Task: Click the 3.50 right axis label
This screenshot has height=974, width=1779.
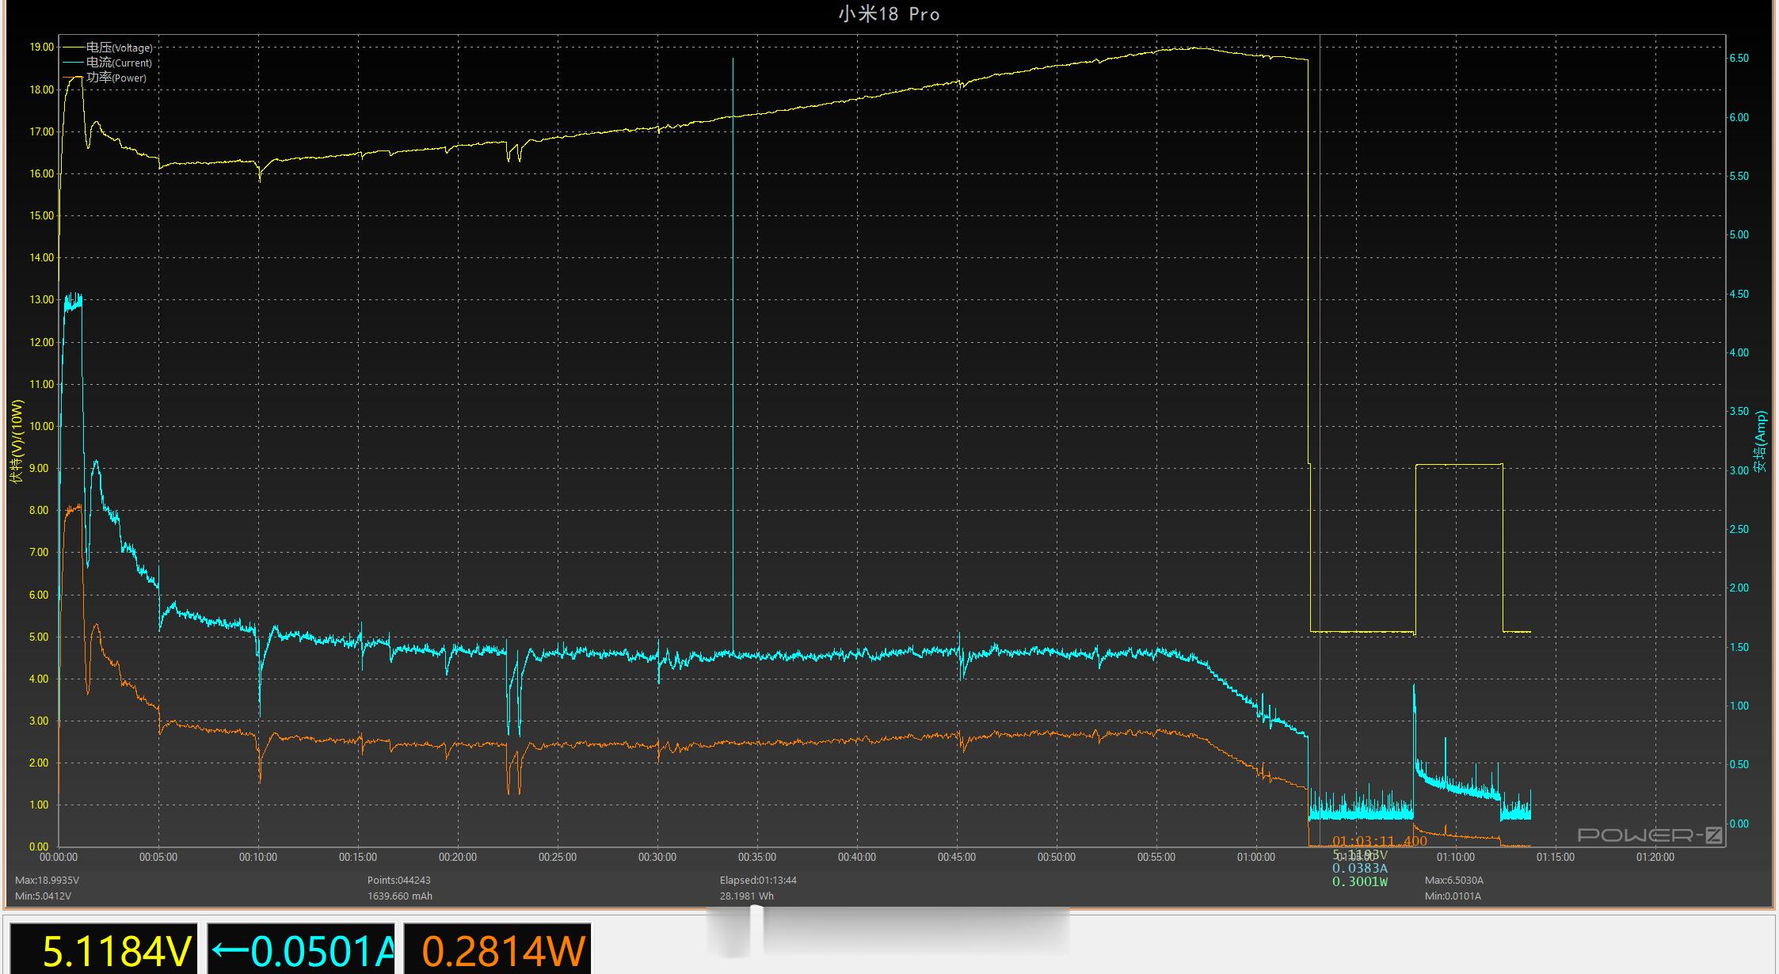Action: (1739, 412)
